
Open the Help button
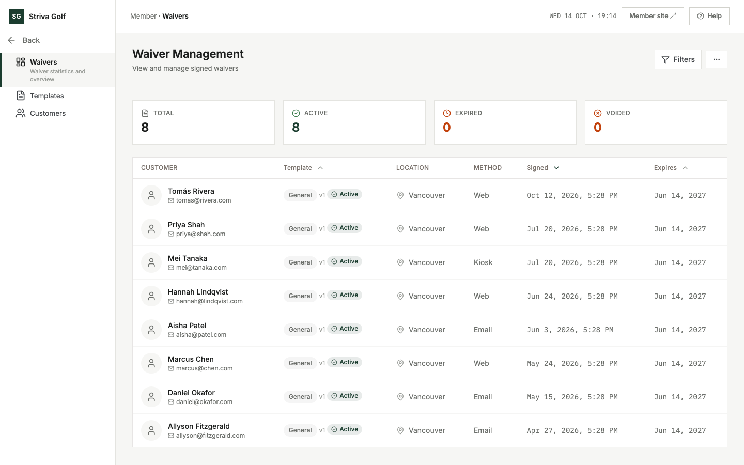tap(709, 16)
